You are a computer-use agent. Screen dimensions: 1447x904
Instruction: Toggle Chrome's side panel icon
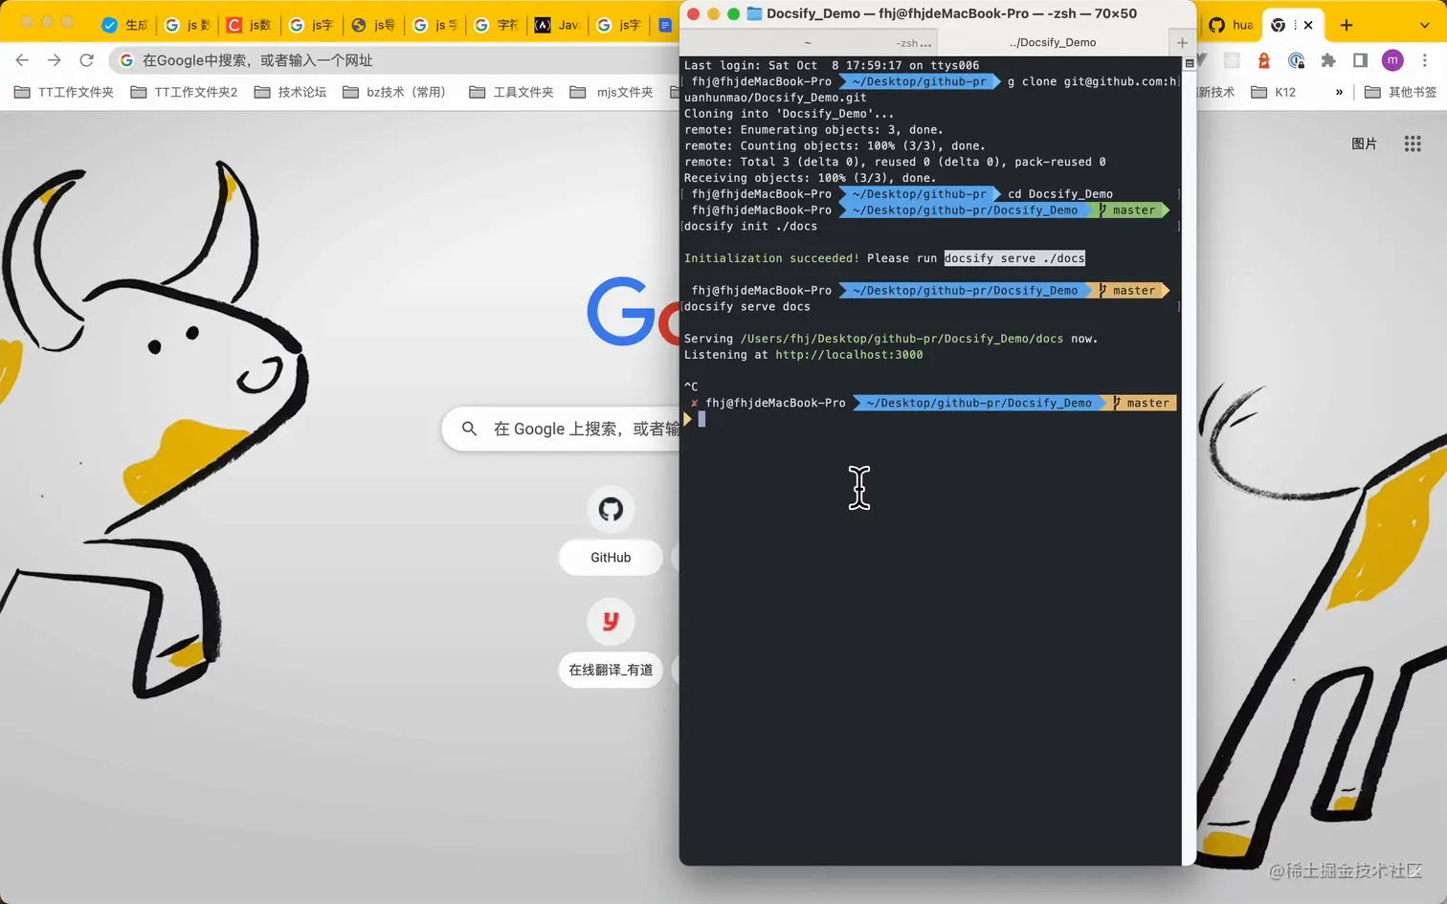tap(1360, 60)
